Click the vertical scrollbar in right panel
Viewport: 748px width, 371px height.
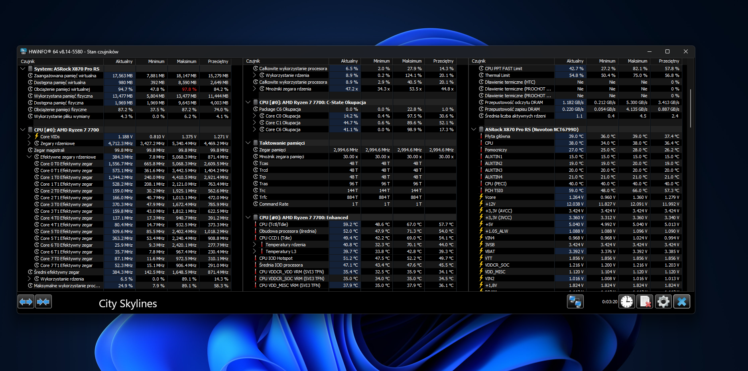(690, 108)
